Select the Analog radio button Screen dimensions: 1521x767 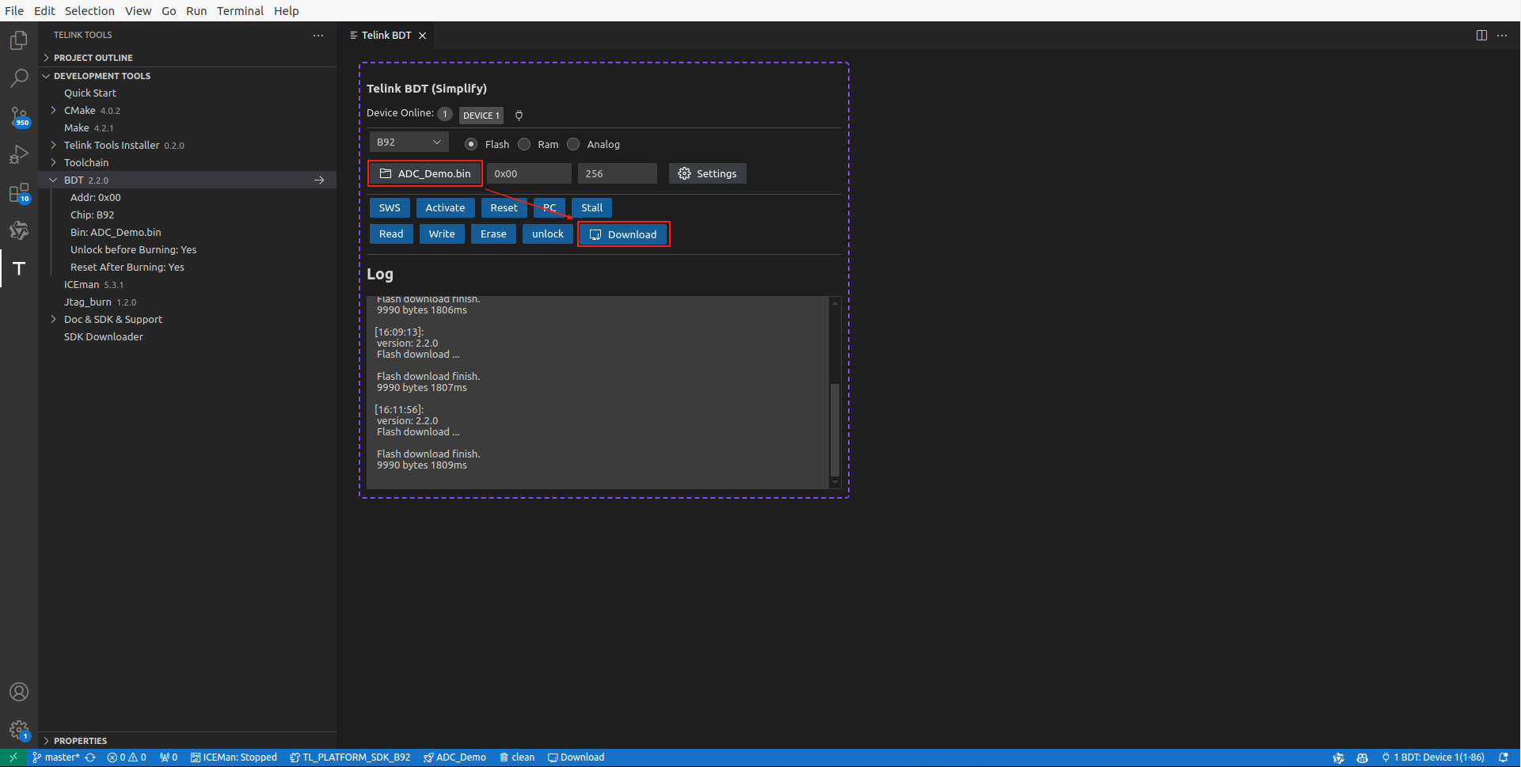[572, 144]
